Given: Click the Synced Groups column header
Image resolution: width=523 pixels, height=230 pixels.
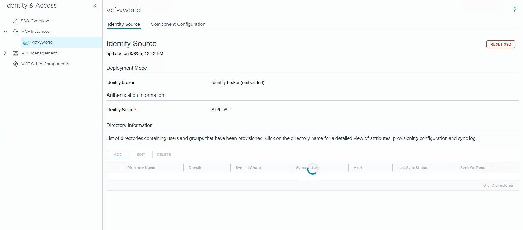Looking at the screenshot, I should 249,168.
